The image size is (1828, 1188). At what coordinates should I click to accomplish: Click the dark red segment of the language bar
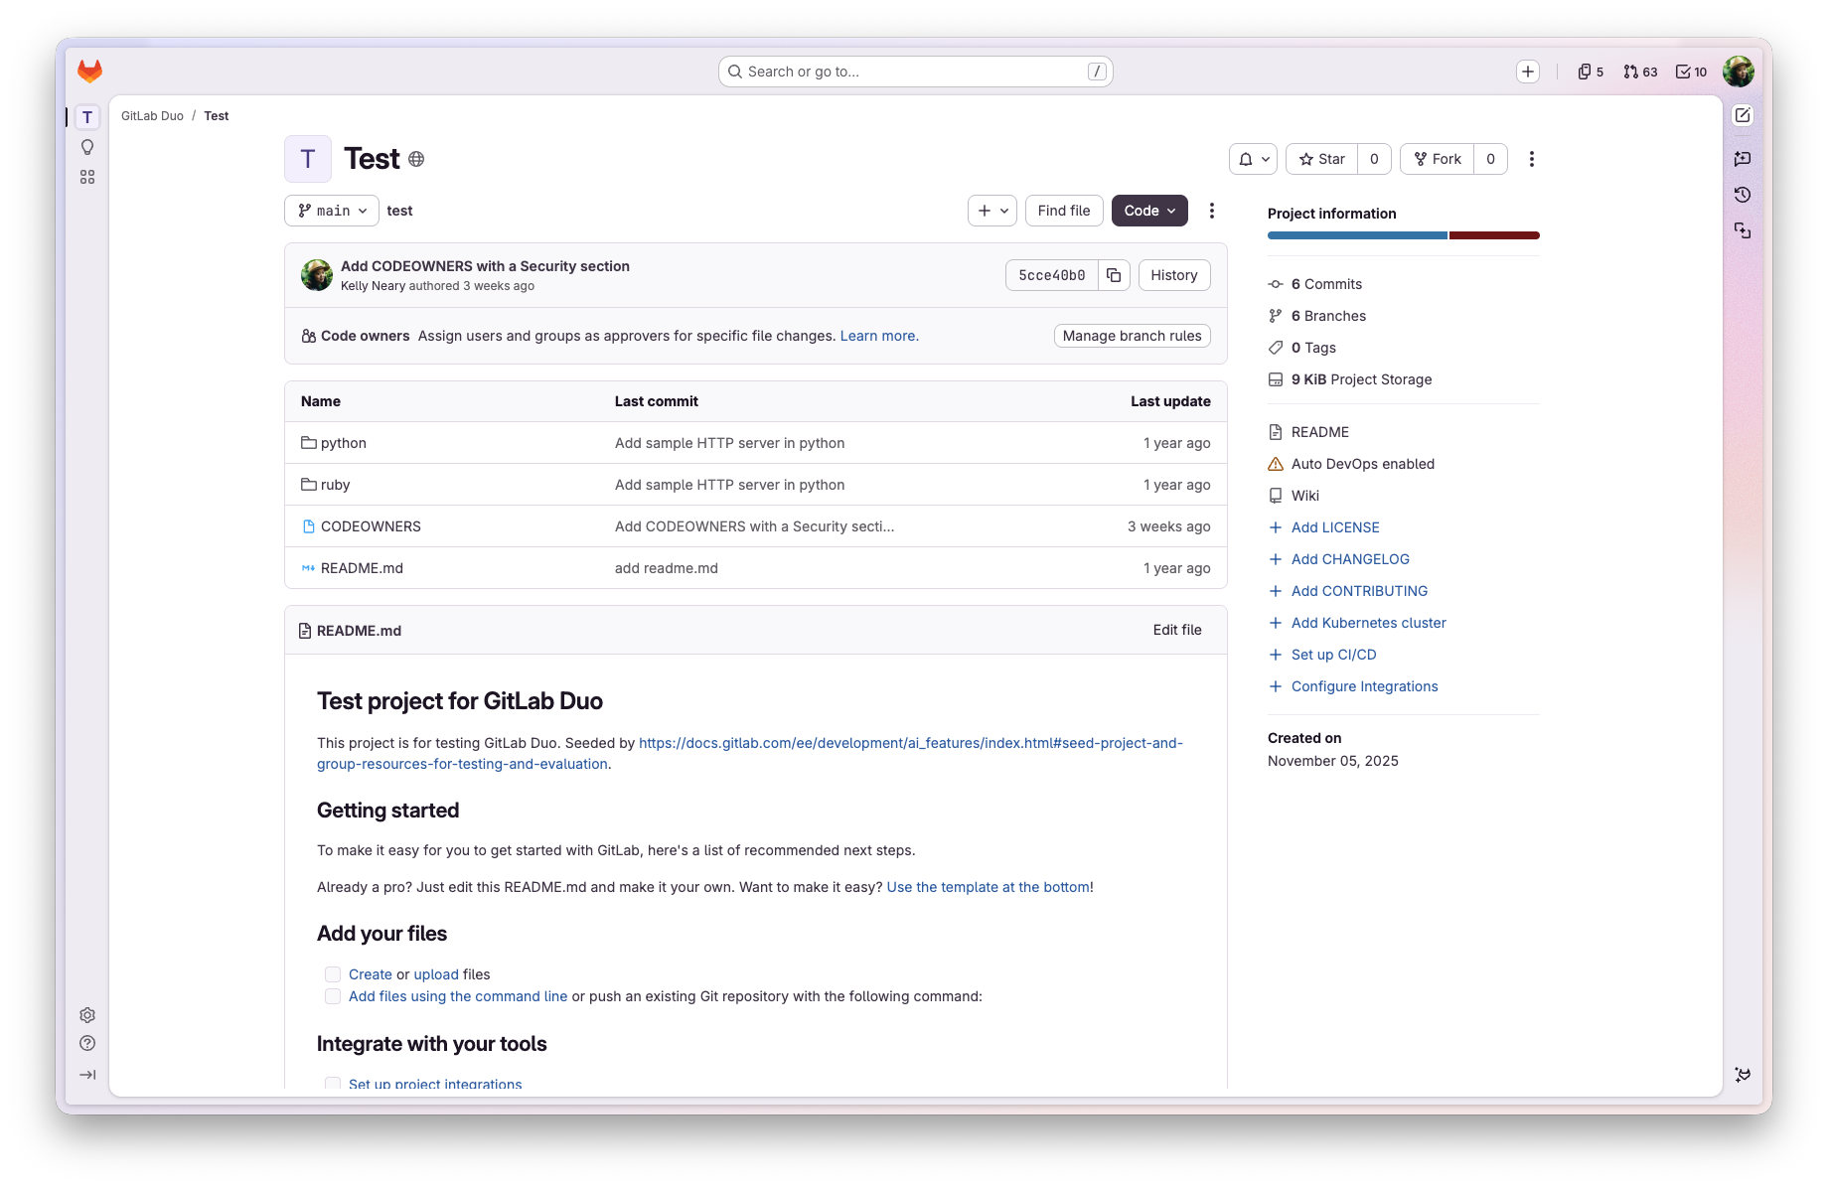tap(1494, 235)
